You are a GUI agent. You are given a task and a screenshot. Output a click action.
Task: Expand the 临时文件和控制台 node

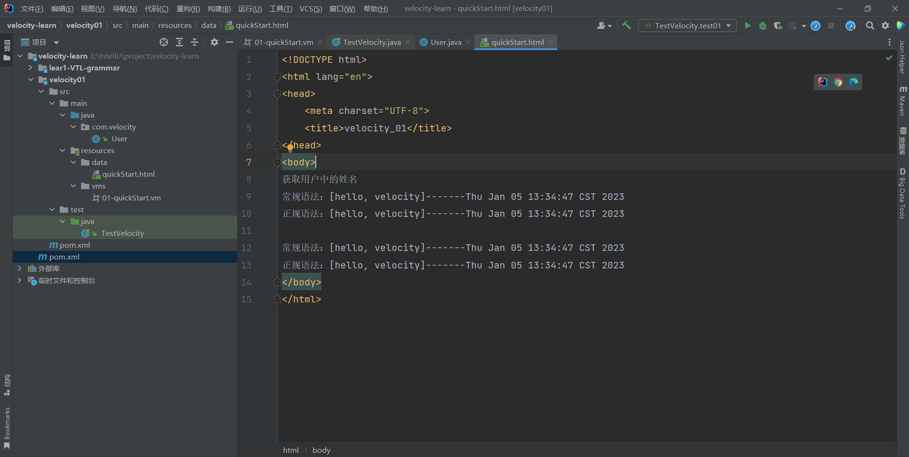(19, 280)
